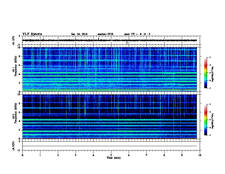Click the time axis tick label "1"
The width and height of the screenshot is (225, 174).
pyautogui.click(x=40, y=155)
